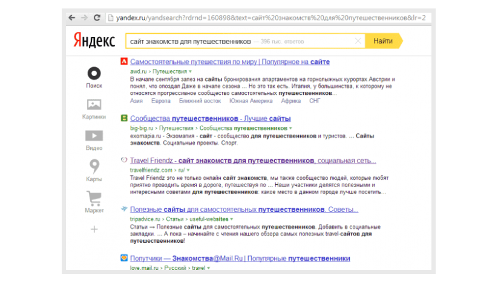Open awd.ru green site path
The height and width of the screenshot is (282, 498).
coord(159,72)
